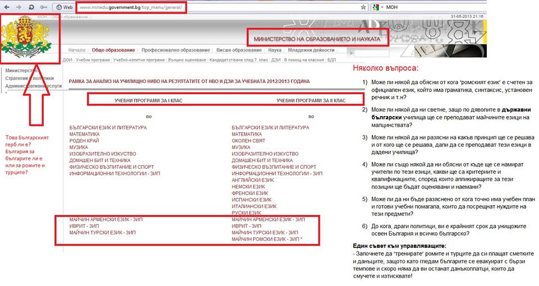Go to Външно оценяване in the submenu
This screenshot has width=539, height=286.
[x=187, y=60]
